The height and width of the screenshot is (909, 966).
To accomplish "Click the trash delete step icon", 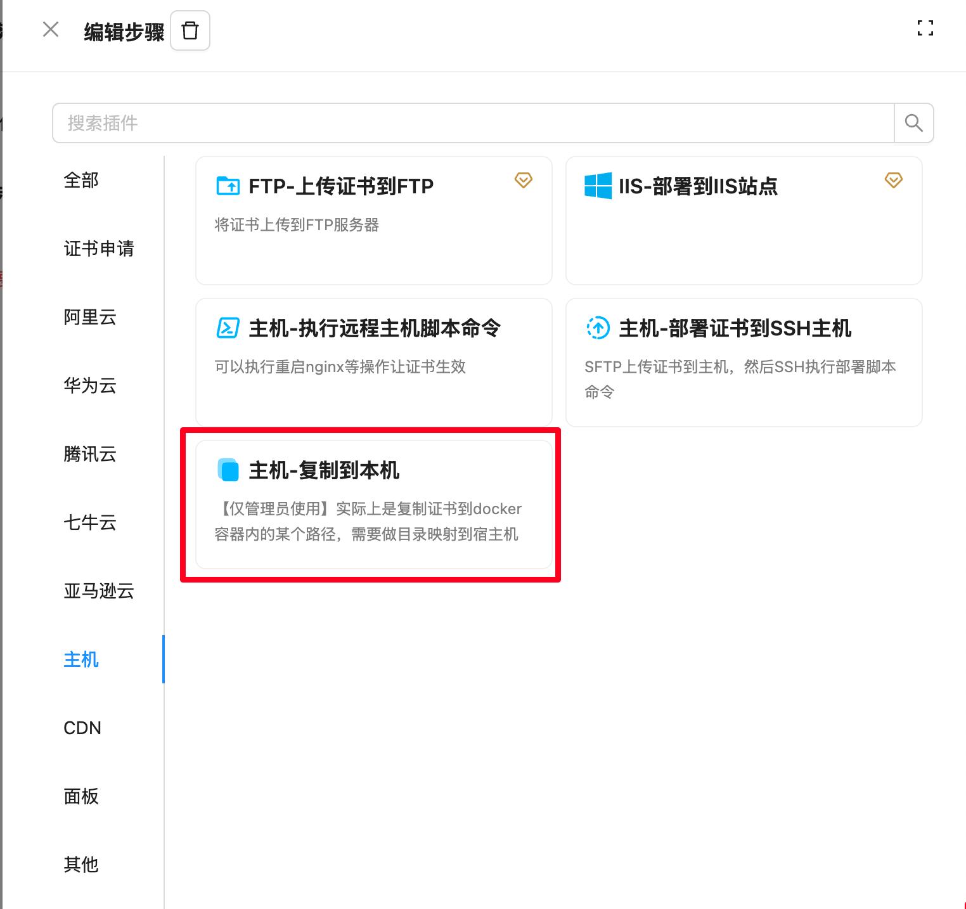I will (190, 30).
